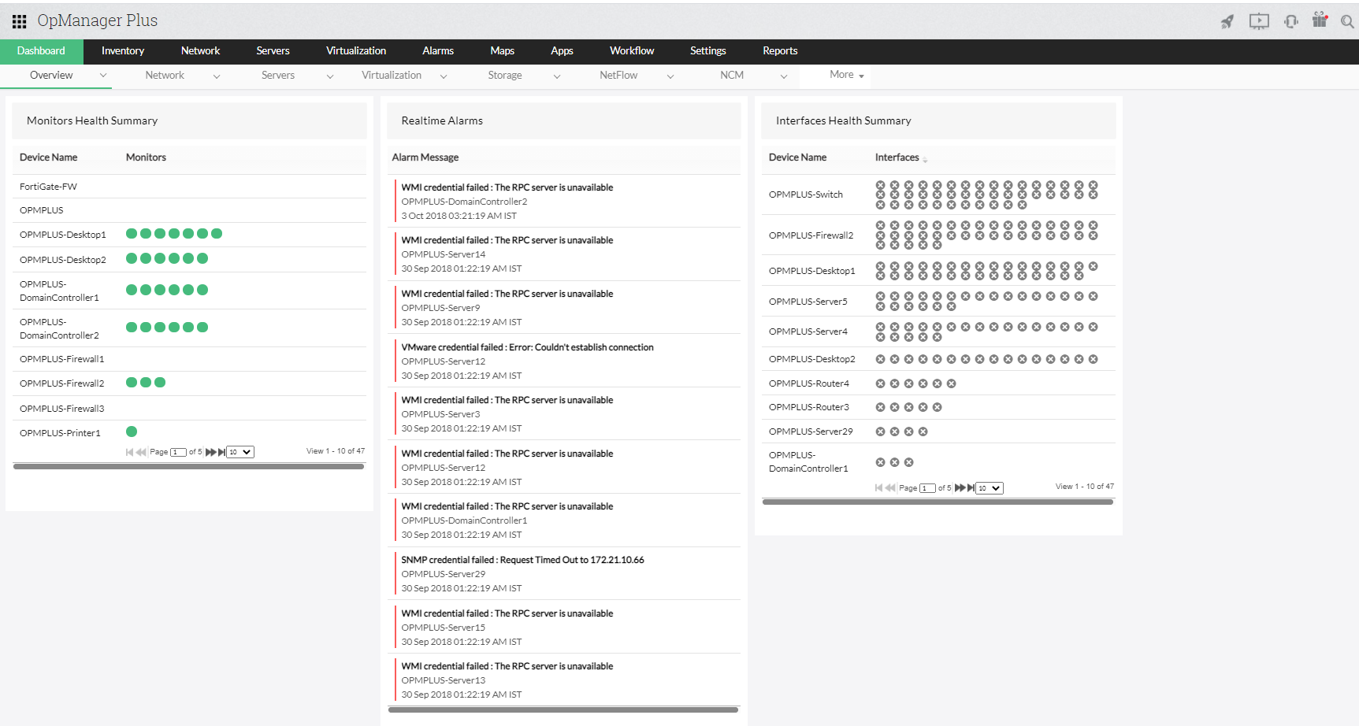Open OPMPLUS-Firewall3 device link
Screen dimensions: 1359x726
point(61,409)
